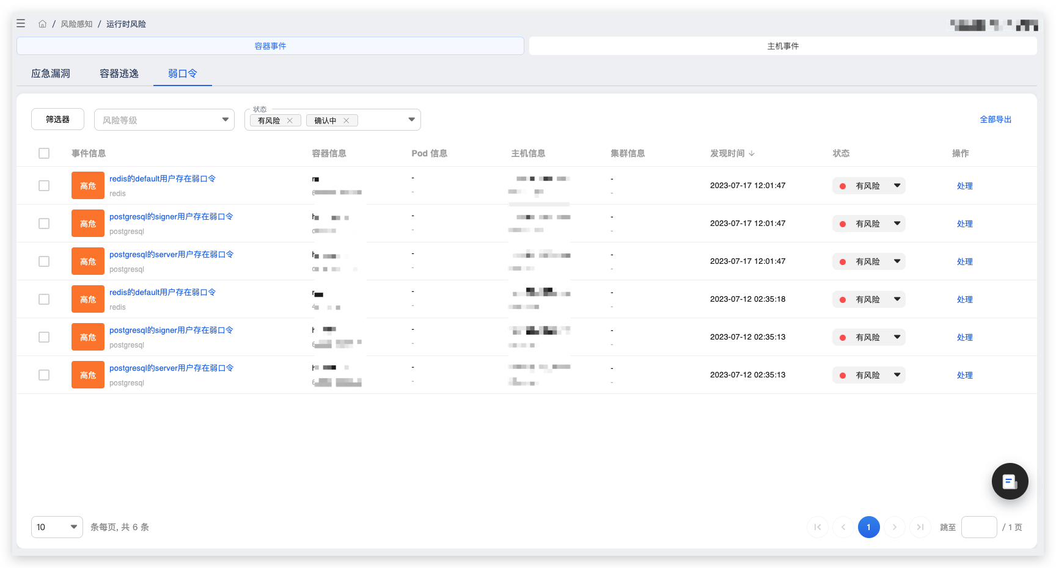Click 高危 badge on 12:01:47 redis row
The image size is (1056, 568).
[x=88, y=186]
